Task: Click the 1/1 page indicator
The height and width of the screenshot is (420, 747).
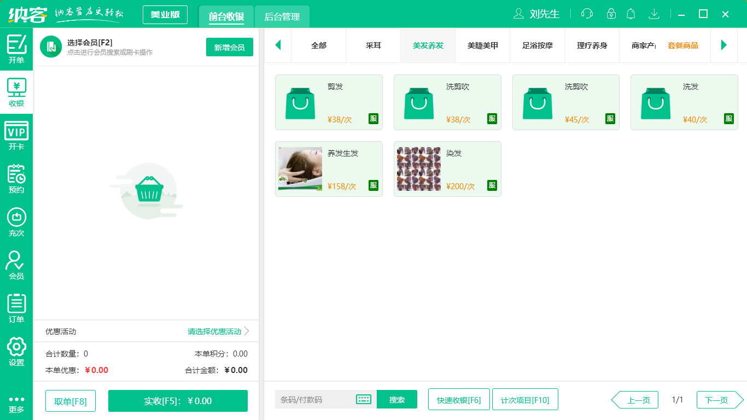Action: coord(678,400)
